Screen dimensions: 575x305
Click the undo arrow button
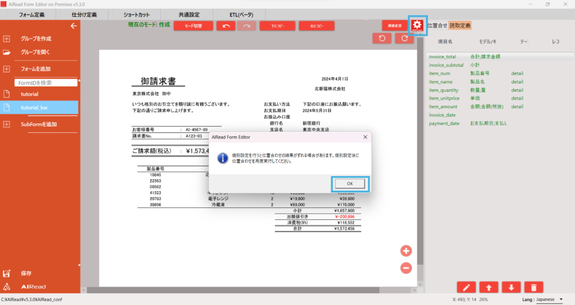(x=226, y=26)
